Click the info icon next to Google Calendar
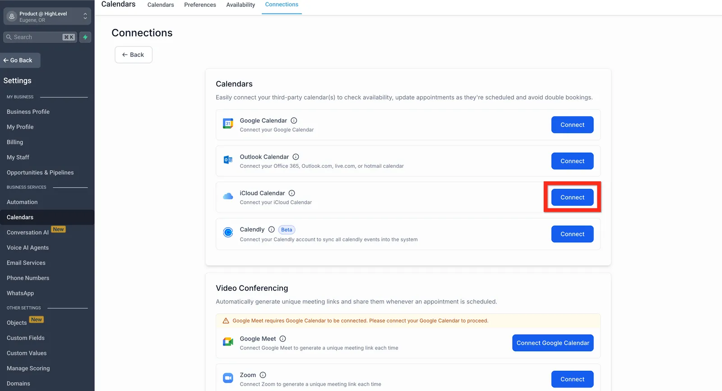Screen dimensions: 722x391 coord(294,120)
